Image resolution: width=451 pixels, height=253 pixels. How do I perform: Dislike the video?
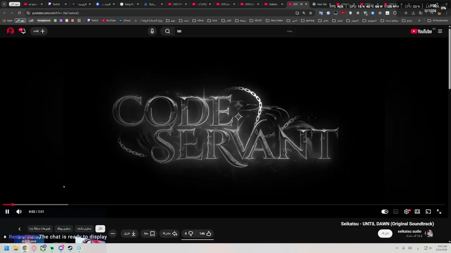(x=189, y=233)
